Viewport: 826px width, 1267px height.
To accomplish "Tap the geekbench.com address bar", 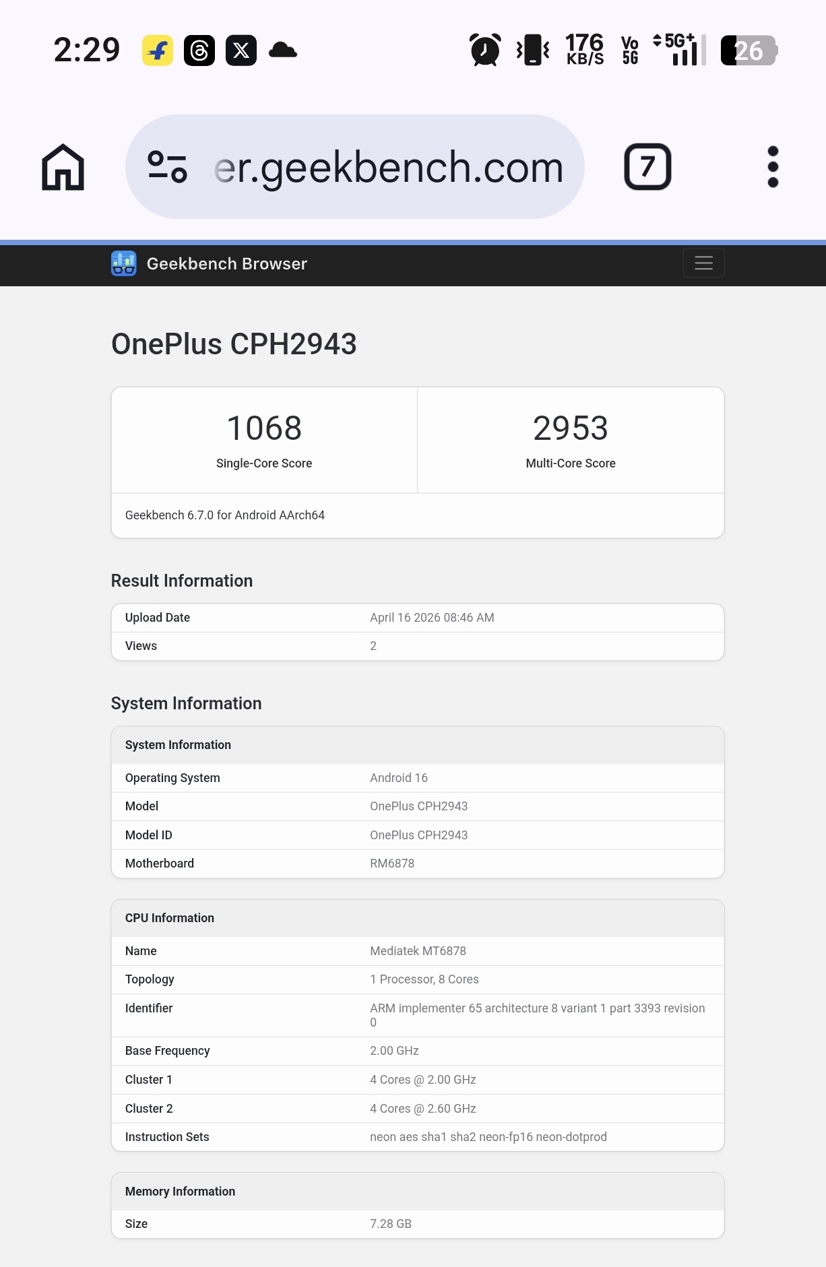I will point(388,167).
